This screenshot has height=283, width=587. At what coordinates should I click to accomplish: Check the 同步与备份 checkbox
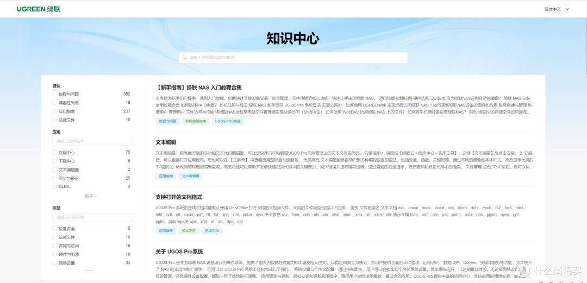point(54,178)
